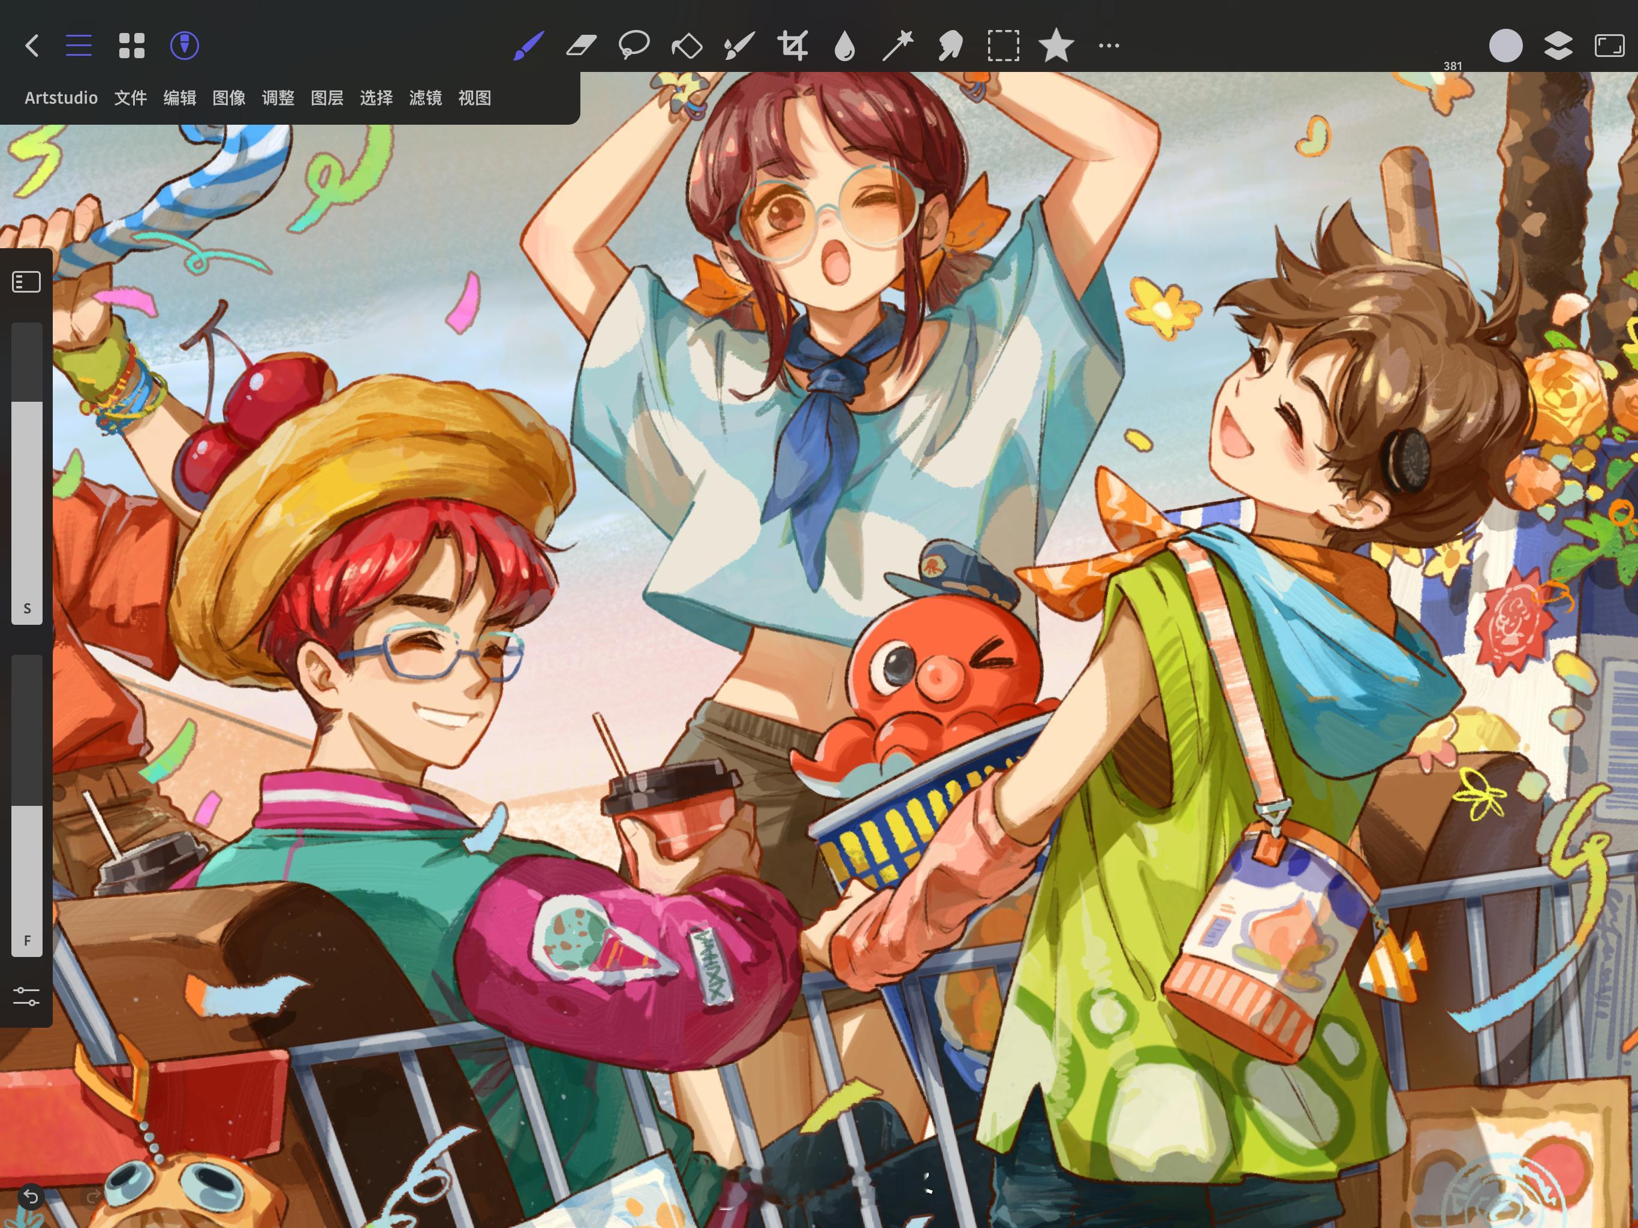Screen dimensions: 1638x1228
Task: Open the 文件 menu
Action: [130, 98]
